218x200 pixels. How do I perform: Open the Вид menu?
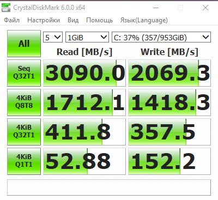(x=73, y=20)
